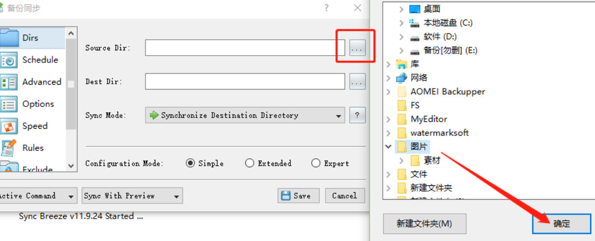This screenshot has height=241, width=595.
Task: Select the 素材 subfolder
Action: coord(425,160)
